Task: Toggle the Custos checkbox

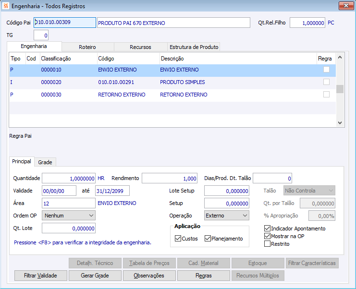Action: [178, 239]
